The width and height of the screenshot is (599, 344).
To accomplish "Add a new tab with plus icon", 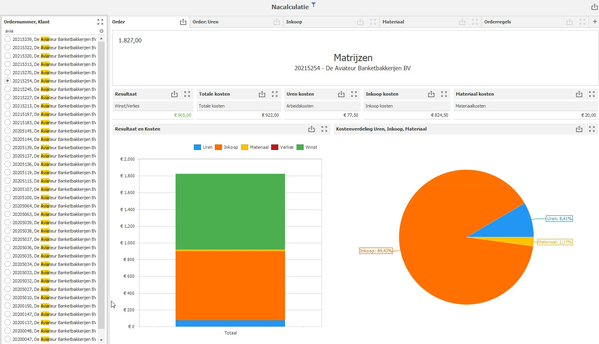I will 595,22.
